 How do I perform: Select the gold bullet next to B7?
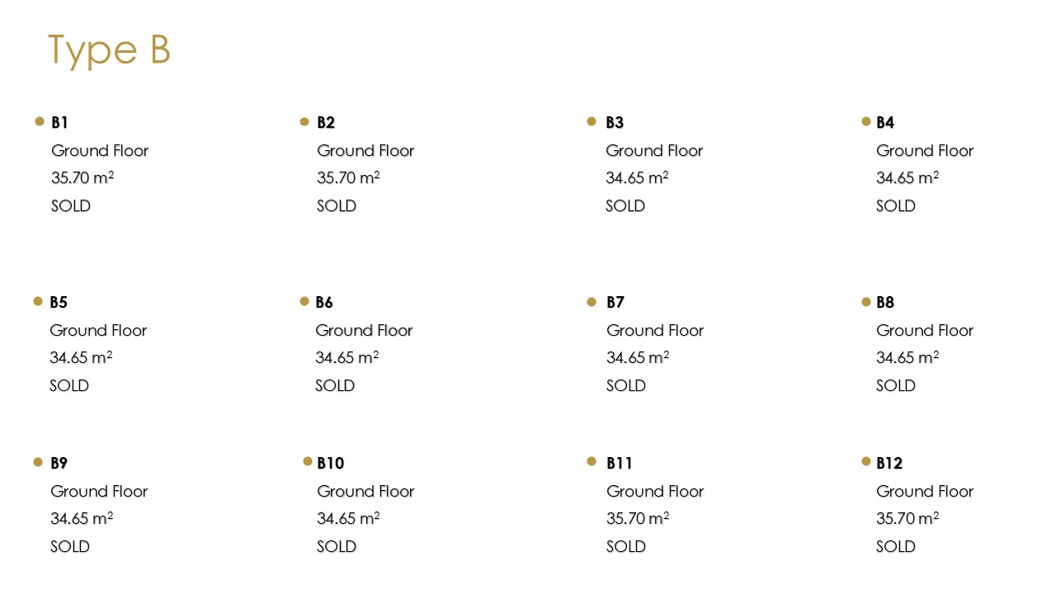(x=592, y=302)
